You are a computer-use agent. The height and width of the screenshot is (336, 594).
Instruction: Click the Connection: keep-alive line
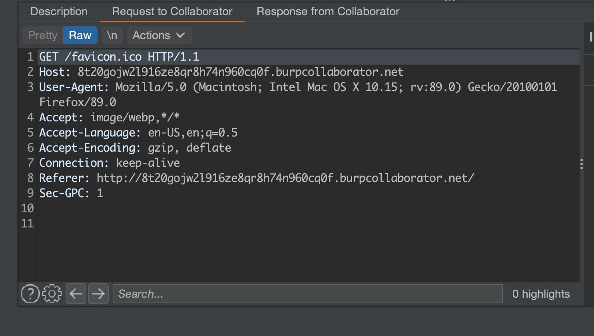(110, 163)
